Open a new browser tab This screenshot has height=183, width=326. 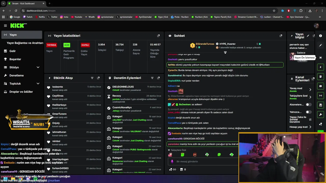click(x=49, y=3)
